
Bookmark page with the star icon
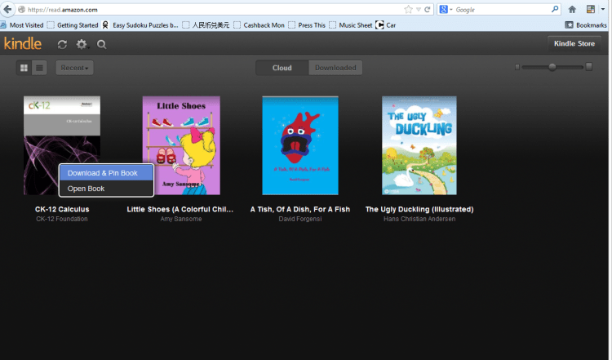click(408, 10)
